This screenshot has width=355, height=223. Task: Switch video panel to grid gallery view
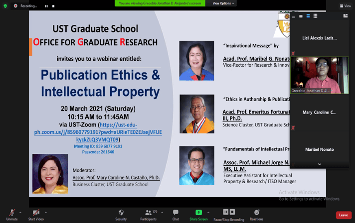pos(316,16)
